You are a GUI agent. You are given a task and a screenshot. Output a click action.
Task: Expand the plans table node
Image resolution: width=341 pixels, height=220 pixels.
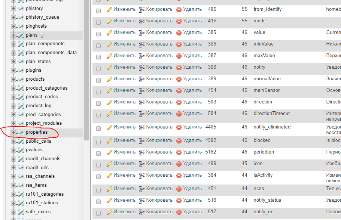[13, 35]
